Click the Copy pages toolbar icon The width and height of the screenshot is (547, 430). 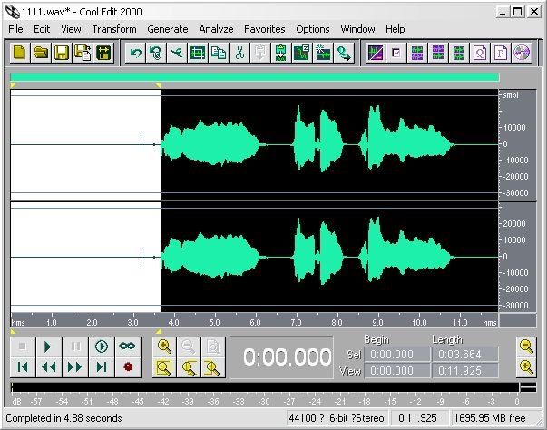click(x=219, y=53)
